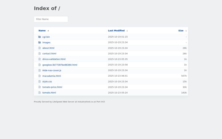Click the 2025-10-19 23:58 modified date

coord(118,65)
